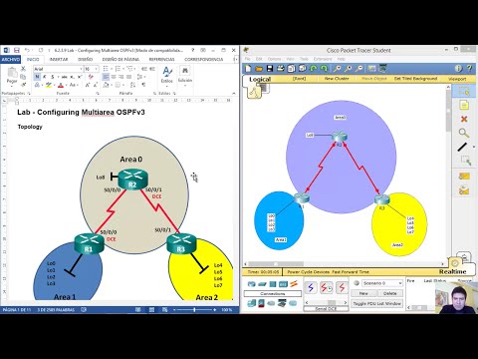Open the CORRESPONDENCIA ribbon tab
This screenshot has width=478, height=359.
pyautogui.click(x=204, y=59)
